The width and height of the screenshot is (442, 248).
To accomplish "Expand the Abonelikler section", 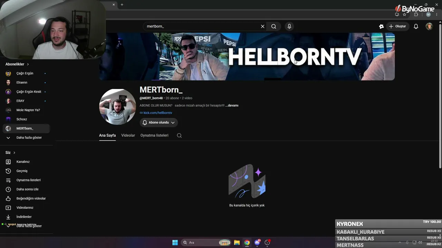I will point(17,64).
